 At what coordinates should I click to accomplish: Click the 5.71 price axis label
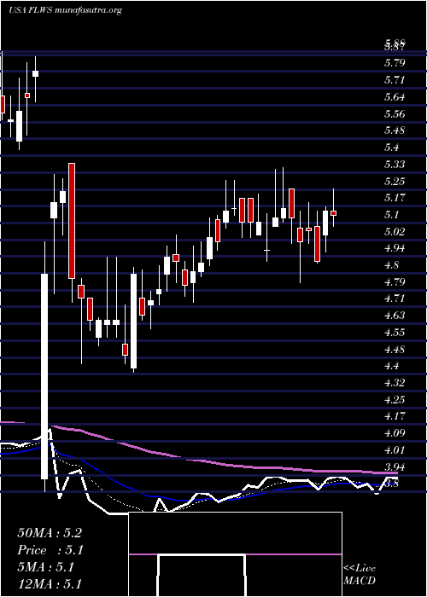pos(395,80)
